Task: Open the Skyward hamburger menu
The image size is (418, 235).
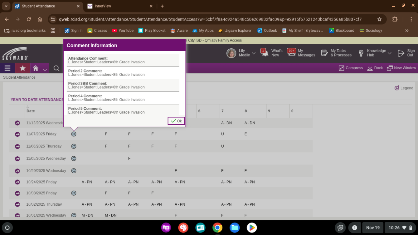Action: click(x=8, y=68)
